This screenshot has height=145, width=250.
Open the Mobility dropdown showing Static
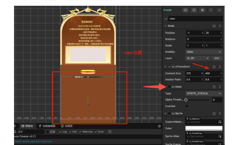204,52
